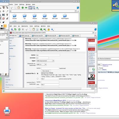Click the Printer icon on the desktop
The height and width of the screenshot is (119, 119).
(x=7, y=111)
